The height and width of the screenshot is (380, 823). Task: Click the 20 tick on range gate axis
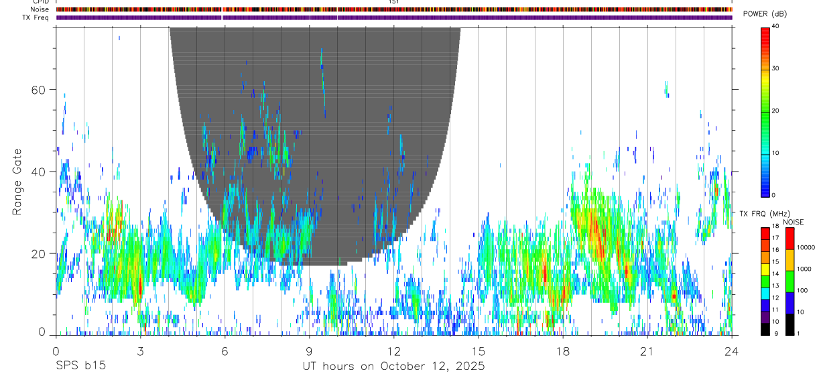[x=39, y=253]
